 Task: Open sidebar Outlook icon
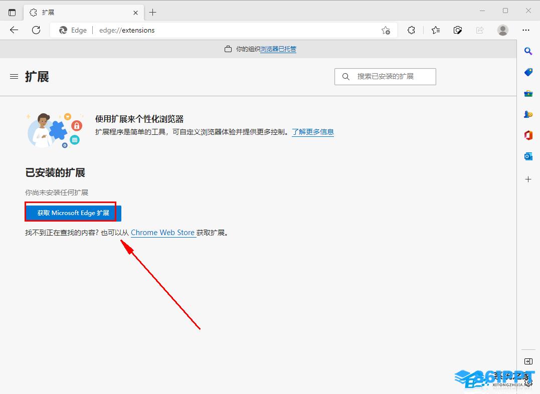point(528,156)
